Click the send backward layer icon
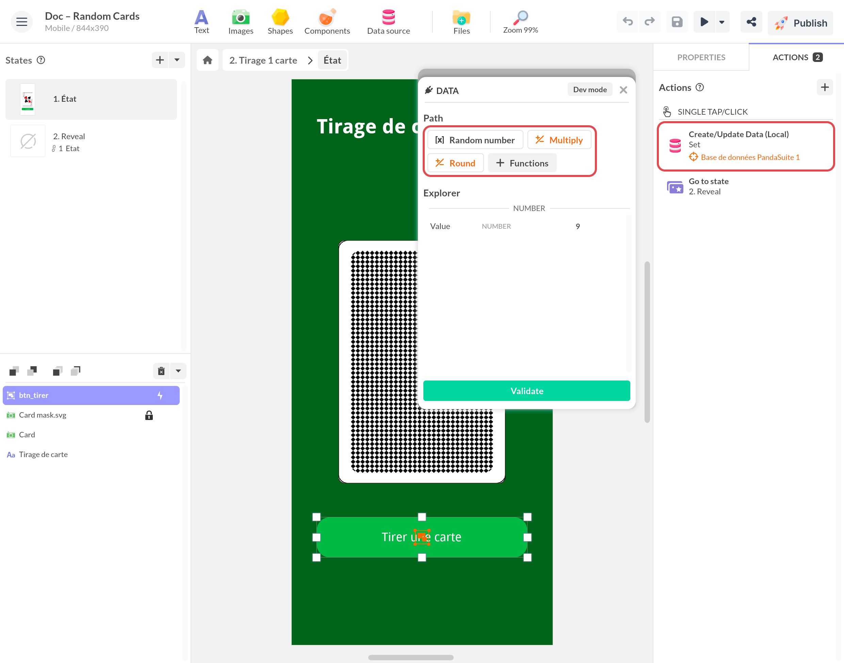Image resolution: width=844 pixels, height=663 pixels. [32, 371]
